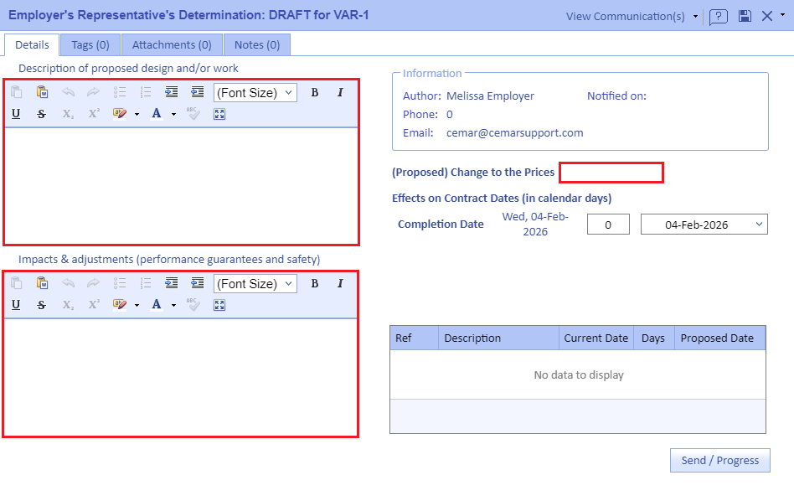Viewport: 794px width, 501px height.
Task: Open the Font Size dropdown in the Description editor
Action: 255,93
